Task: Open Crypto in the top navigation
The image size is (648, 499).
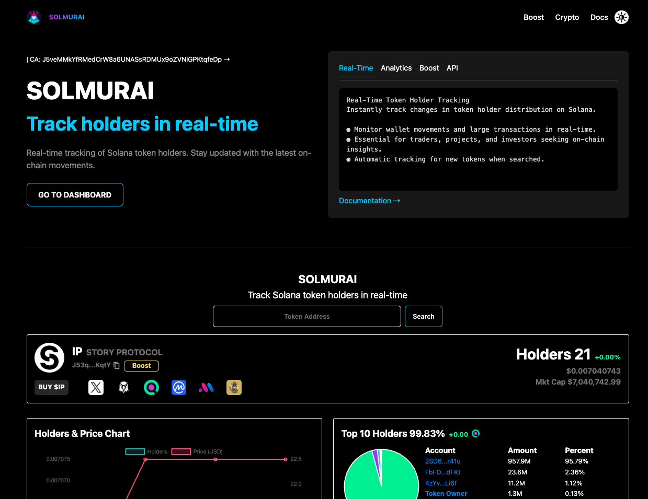Action: [567, 17]
